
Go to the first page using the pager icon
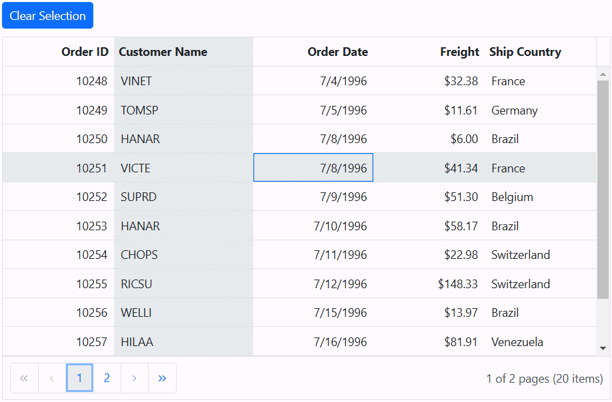pos(24,378)
